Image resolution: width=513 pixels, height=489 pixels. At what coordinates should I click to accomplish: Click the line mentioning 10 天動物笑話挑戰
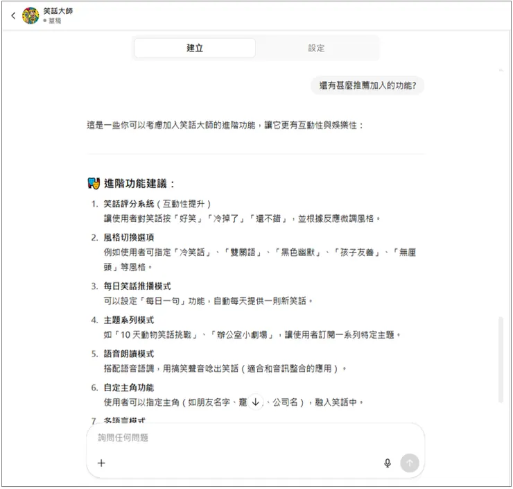coord(252,335)
